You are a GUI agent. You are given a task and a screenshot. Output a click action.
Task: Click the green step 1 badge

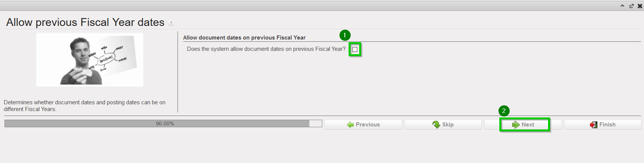coord(345,35)
